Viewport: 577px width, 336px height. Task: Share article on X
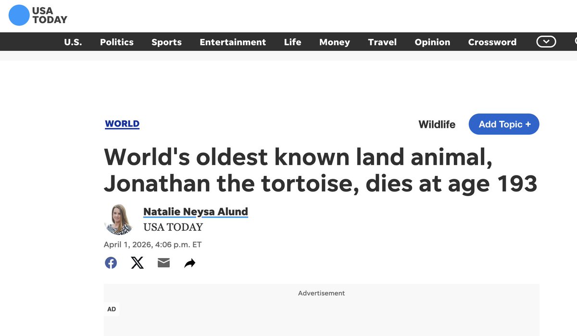[x=138, y=263]
